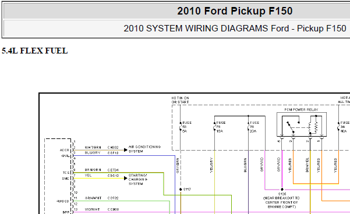This screenshot has height=214, width=350.
Task: Select the vertical 'BLU/BRN' wire label
Action: click(245, 165)
